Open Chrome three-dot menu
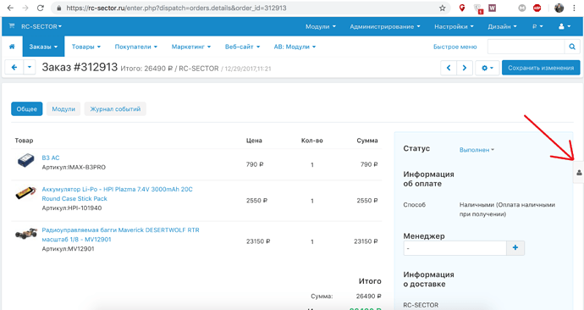 575,8
